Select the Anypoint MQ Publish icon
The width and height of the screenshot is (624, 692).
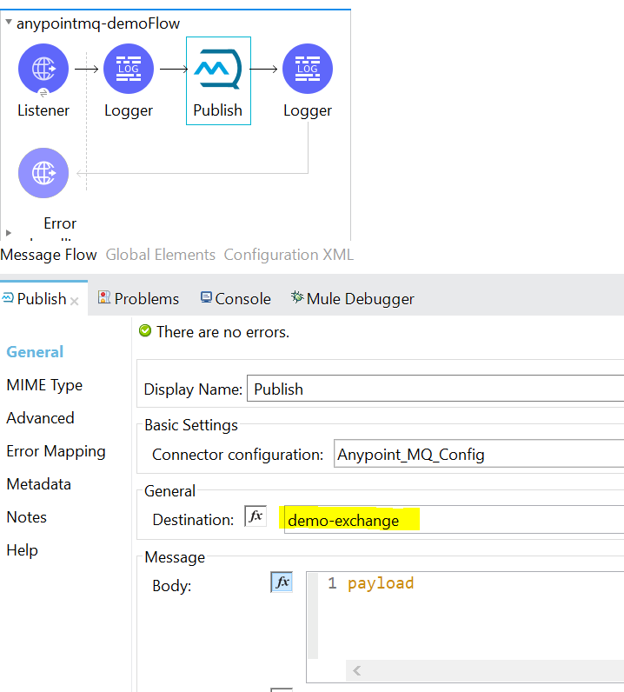218,69
